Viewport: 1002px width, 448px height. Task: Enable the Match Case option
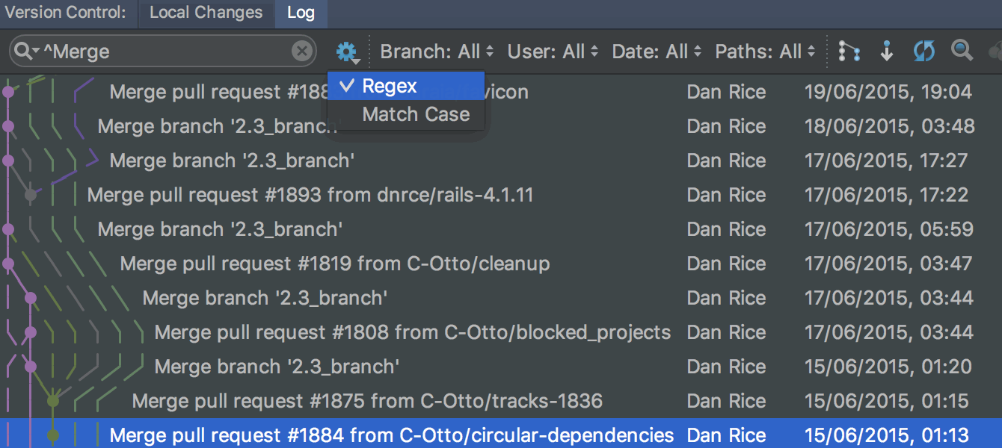[x=416, y=115]
